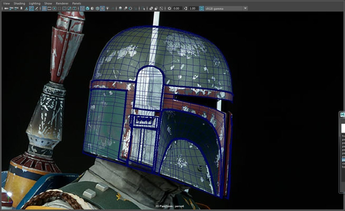Click the Exposure reset icon

(x=169, y=8)
